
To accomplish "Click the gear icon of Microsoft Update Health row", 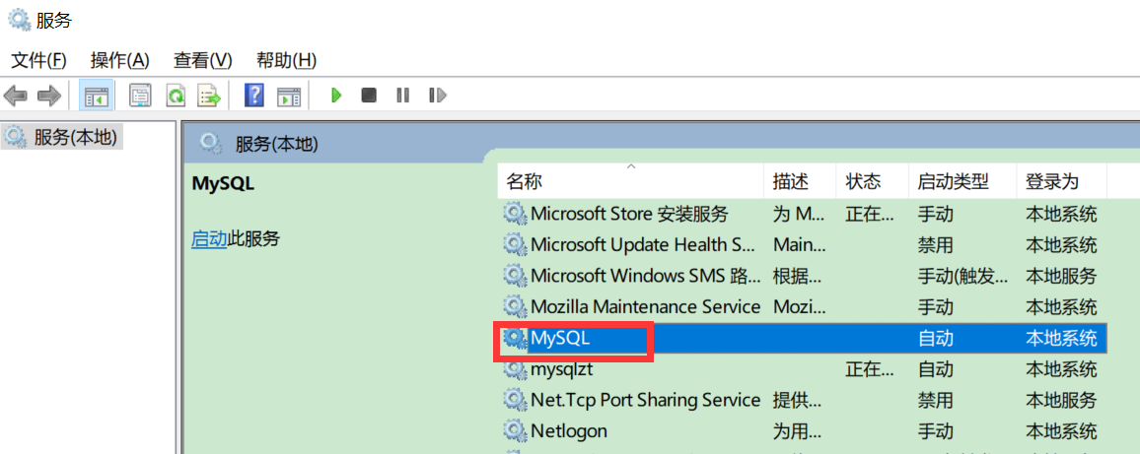I will click(x=515, y=245).
